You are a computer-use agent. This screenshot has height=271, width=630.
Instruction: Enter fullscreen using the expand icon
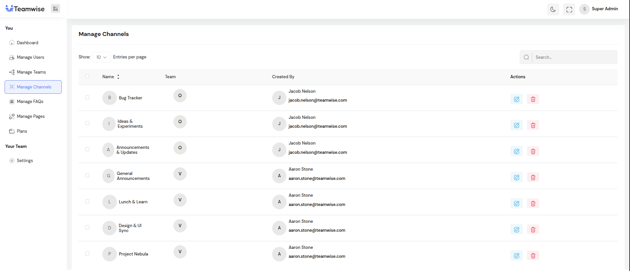[x=569, y=10]
